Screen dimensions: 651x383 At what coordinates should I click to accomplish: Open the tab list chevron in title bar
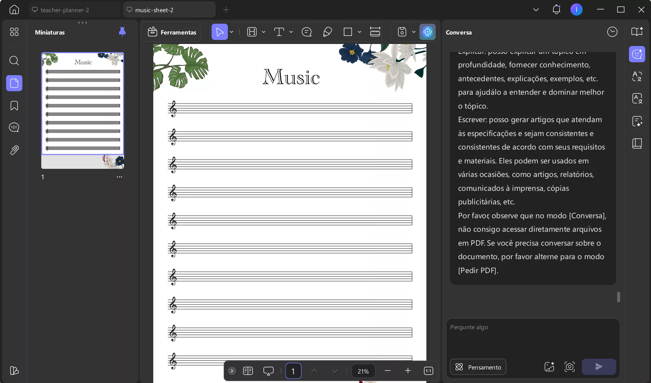click(x=536, y=10)
